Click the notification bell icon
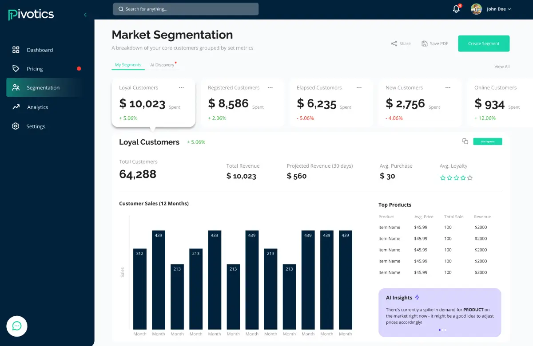The width and height of the screenshot is (533, 346). [456, 9]
